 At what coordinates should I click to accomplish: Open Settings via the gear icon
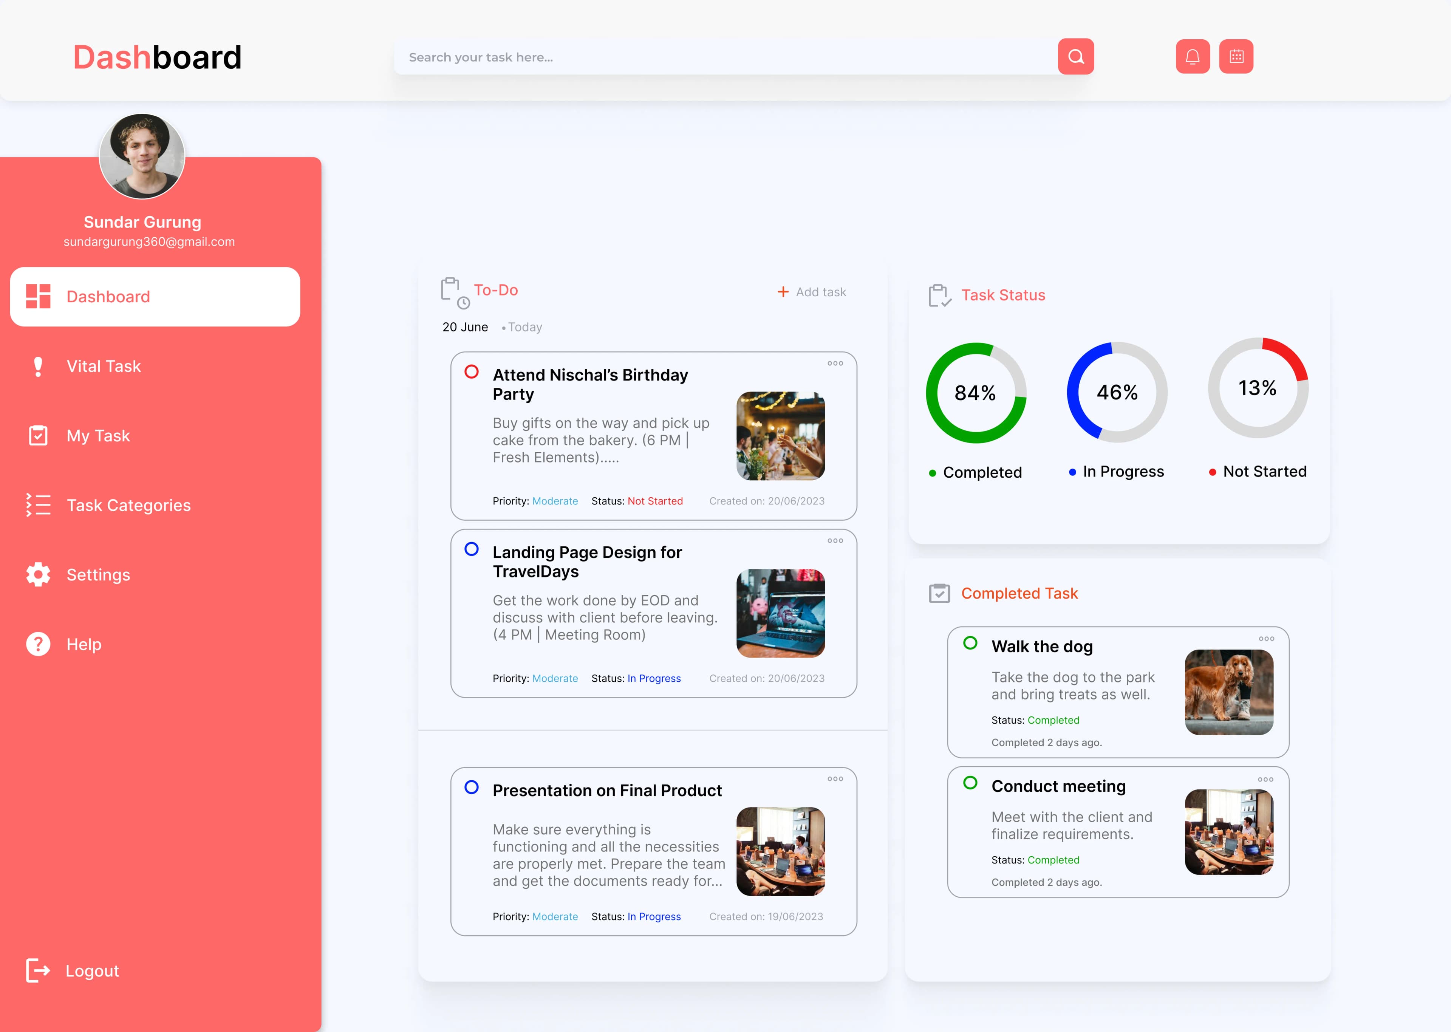pyautogui.click(x=37, y=574)
